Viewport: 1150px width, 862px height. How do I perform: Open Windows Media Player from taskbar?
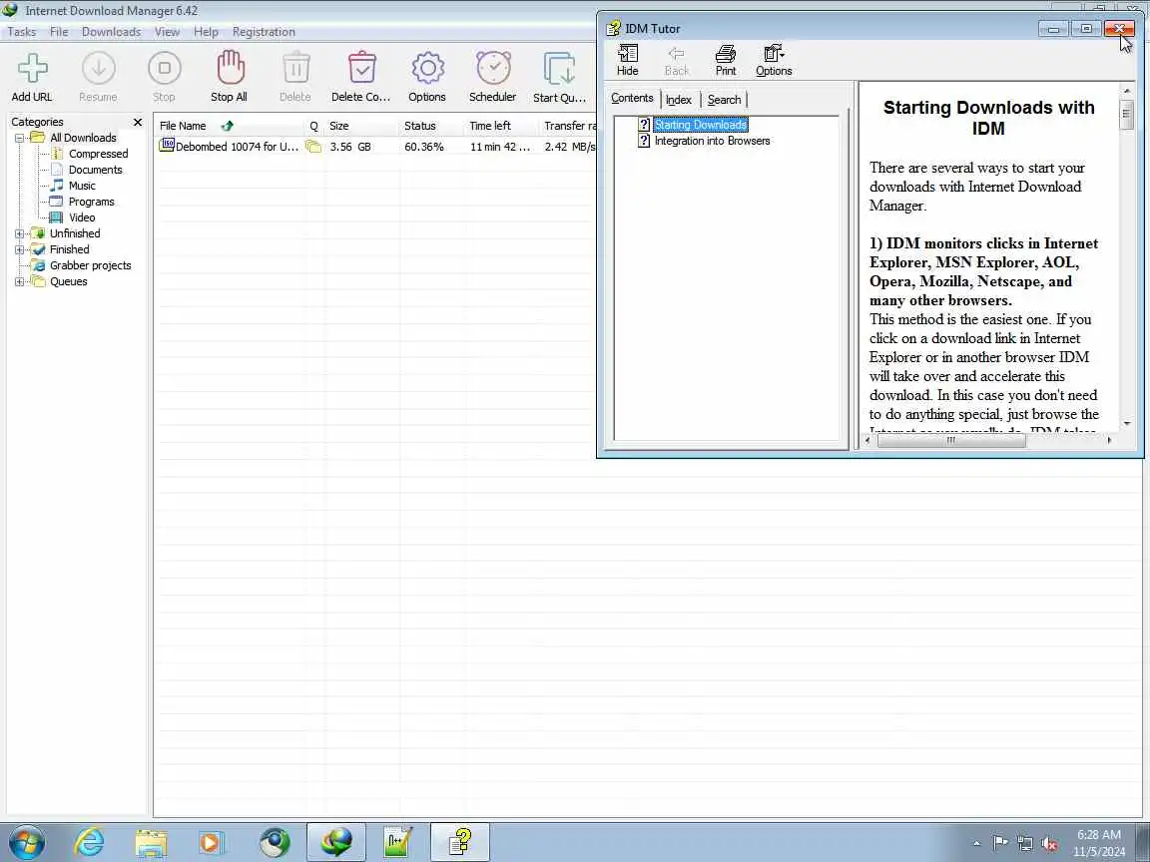212,842
